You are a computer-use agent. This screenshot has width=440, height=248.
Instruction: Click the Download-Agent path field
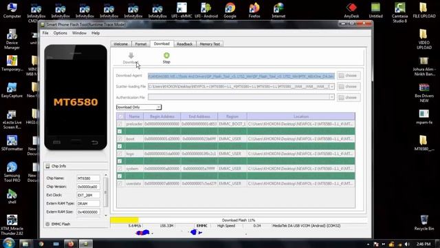click(x=241, y=76)
